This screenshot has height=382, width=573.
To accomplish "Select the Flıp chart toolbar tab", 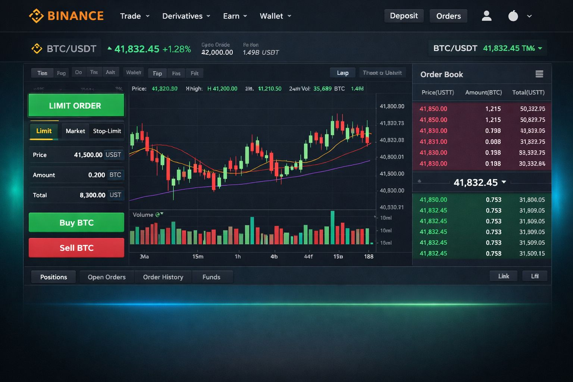I will [157, 73].
